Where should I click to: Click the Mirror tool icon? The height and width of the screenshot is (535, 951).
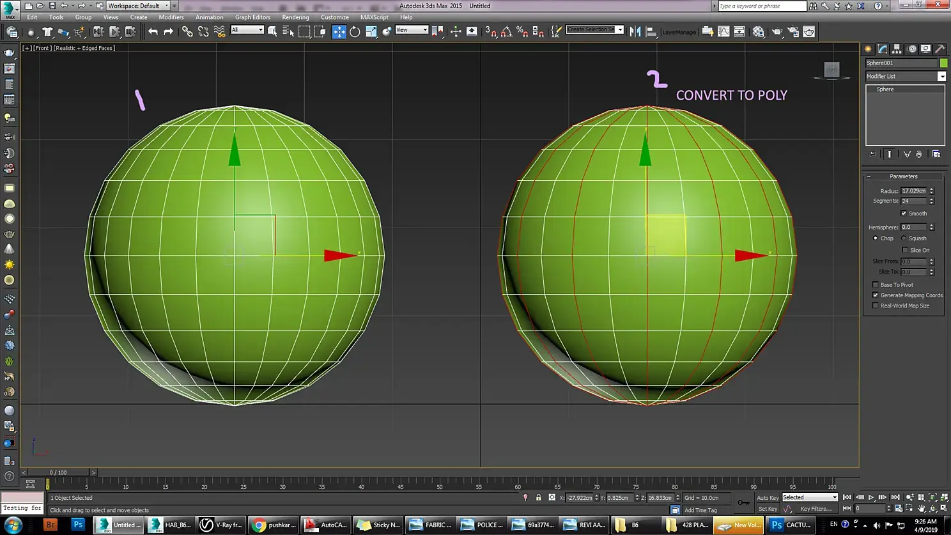pos(635,31)
